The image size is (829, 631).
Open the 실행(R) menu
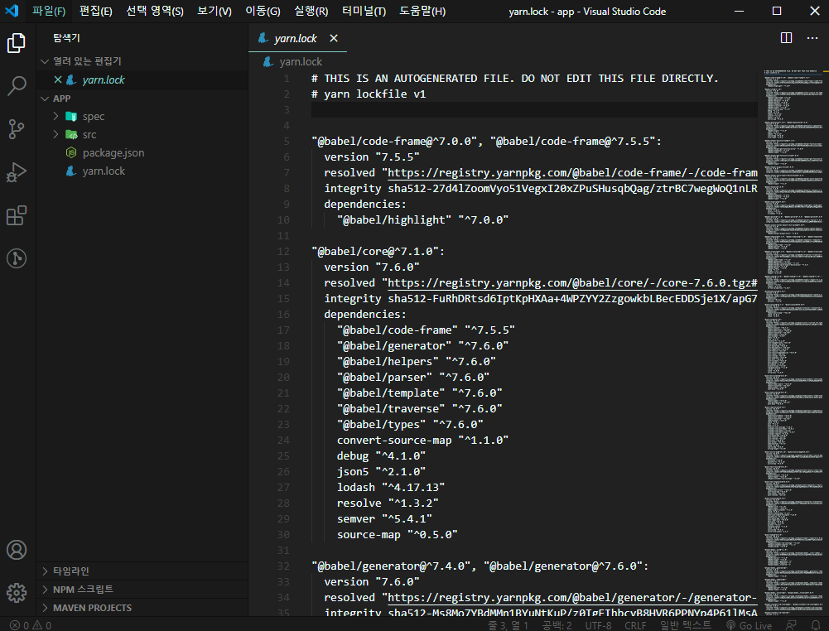coord(311,11)
